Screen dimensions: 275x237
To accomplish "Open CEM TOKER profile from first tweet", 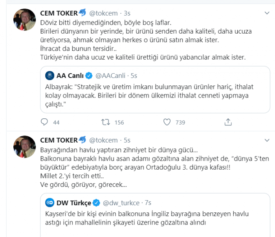I will tap(59, 13).
